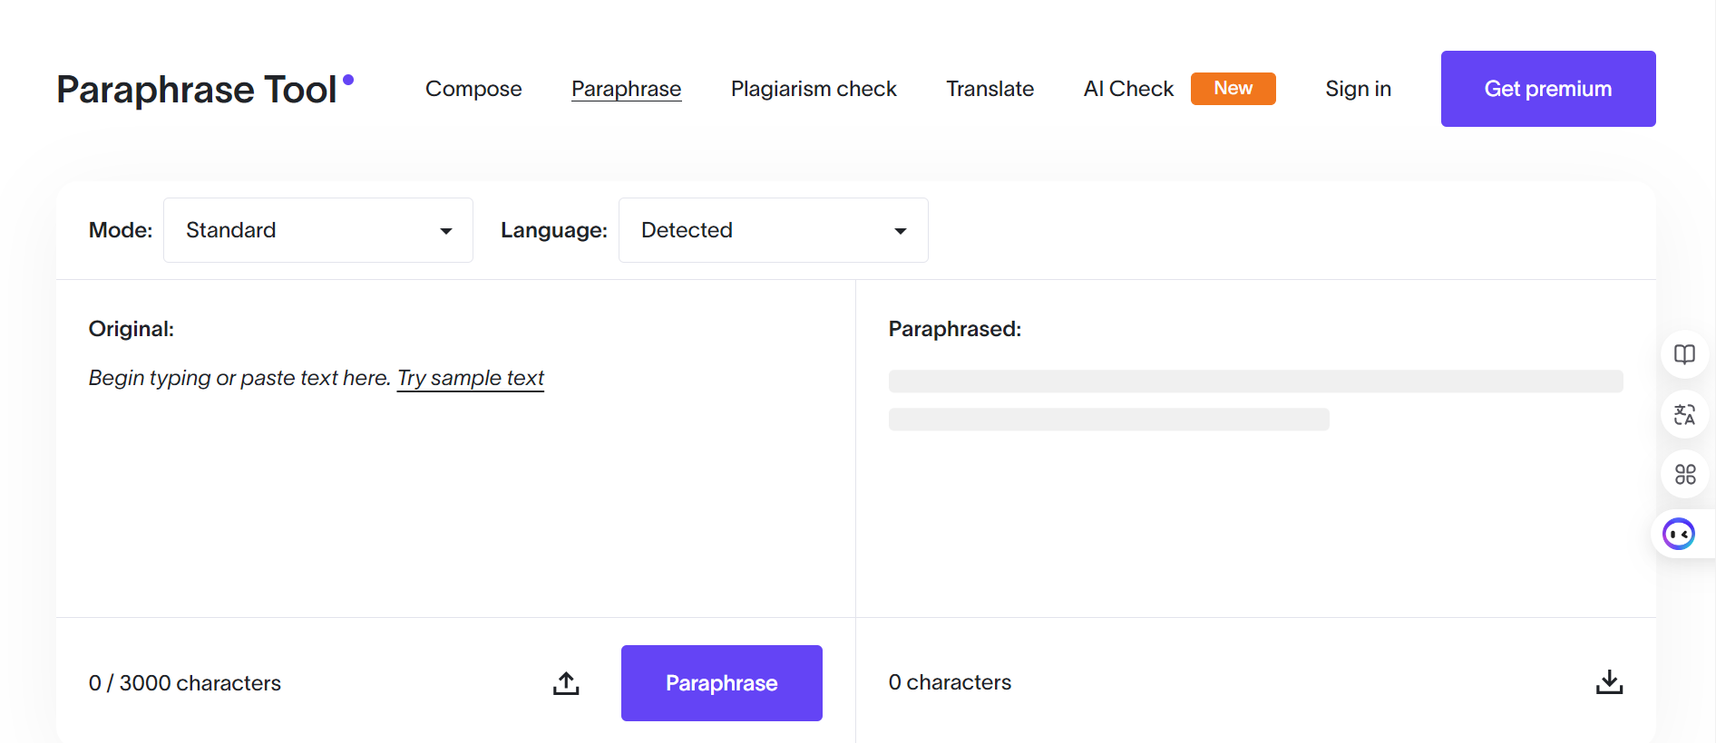Click the assistant face sidebar icon

pos(1679,534)
